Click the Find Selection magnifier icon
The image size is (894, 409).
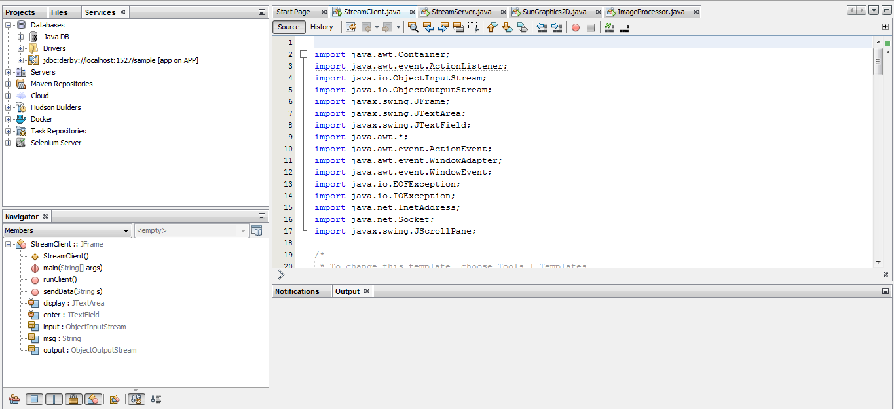[413, 27]
